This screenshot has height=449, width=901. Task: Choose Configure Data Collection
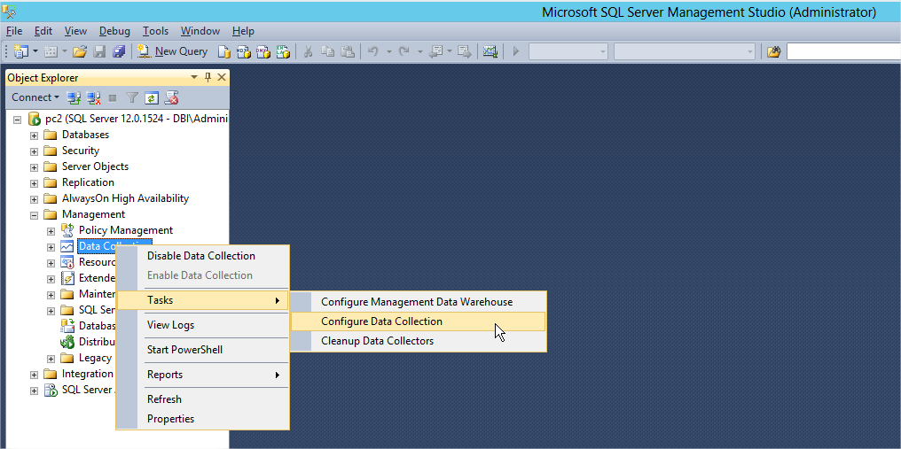coord(418,321)
